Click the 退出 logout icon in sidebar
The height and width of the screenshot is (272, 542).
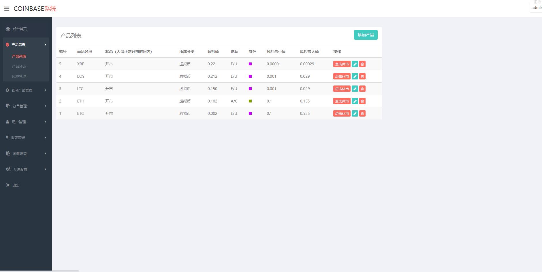[8, 185]
